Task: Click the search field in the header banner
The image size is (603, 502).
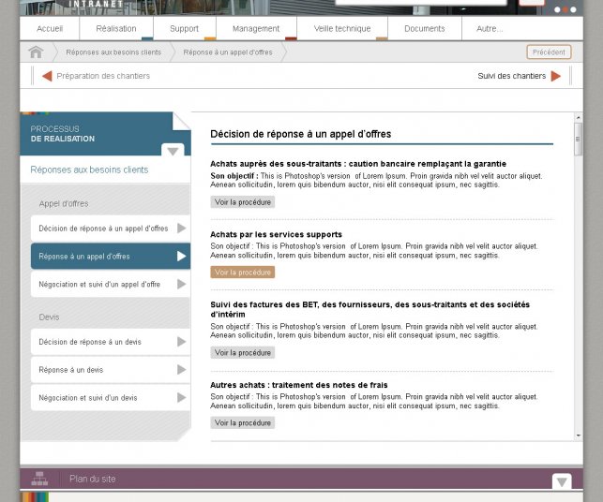Action: point(421,2)
